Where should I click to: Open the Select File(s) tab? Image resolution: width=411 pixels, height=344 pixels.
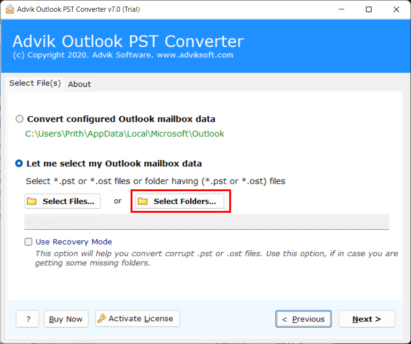pos(35,83)
